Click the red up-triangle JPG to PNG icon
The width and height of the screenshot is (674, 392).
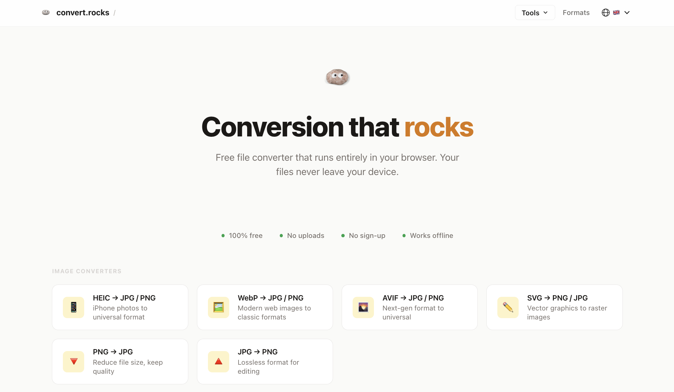coord(218,361)
